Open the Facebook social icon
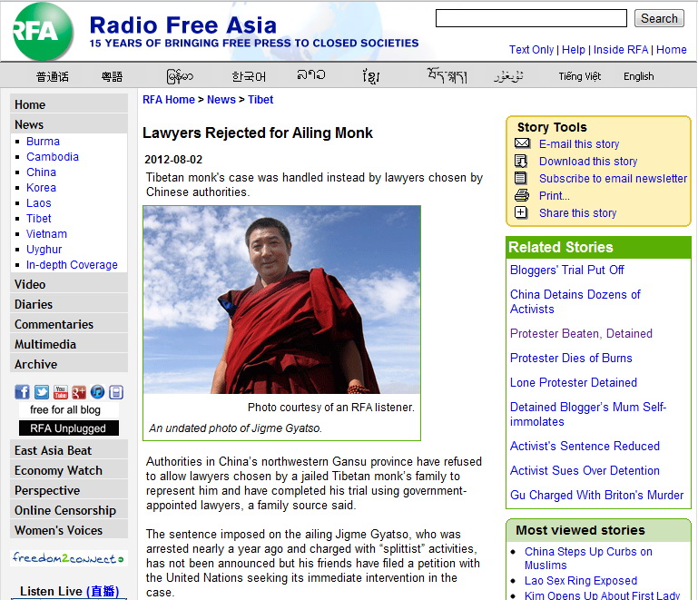The width and height of the screenshot is (698, 600). 23,392
